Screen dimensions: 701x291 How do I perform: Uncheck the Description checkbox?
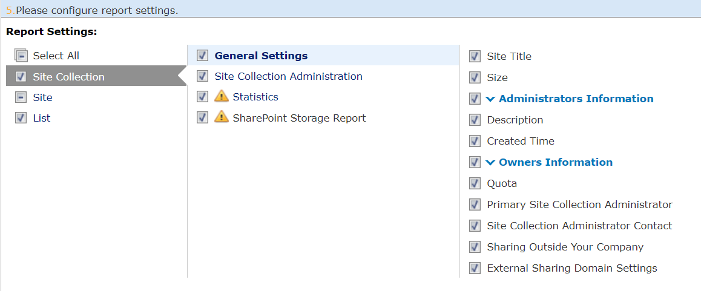[x=475, y=120]
